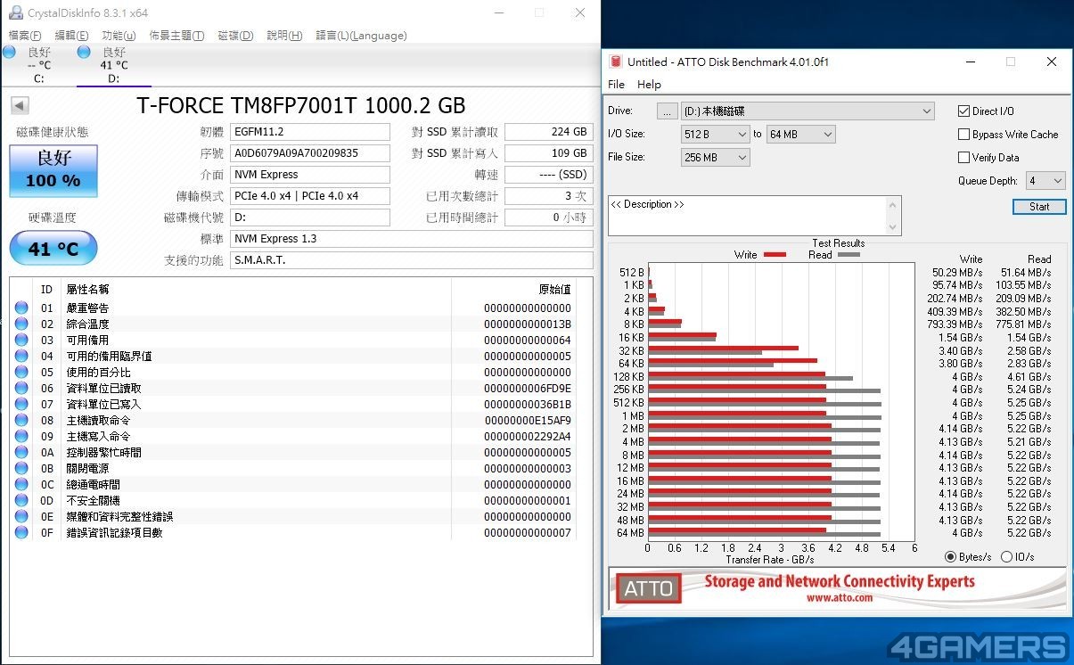Screen dimensions: 1074x665
Task: Click the browse (...) drive button
Action: (x=668, y=111)
